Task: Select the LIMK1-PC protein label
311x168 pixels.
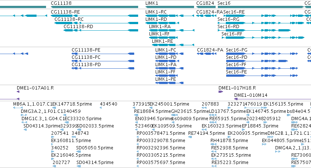Action: (x=166, y=50)
